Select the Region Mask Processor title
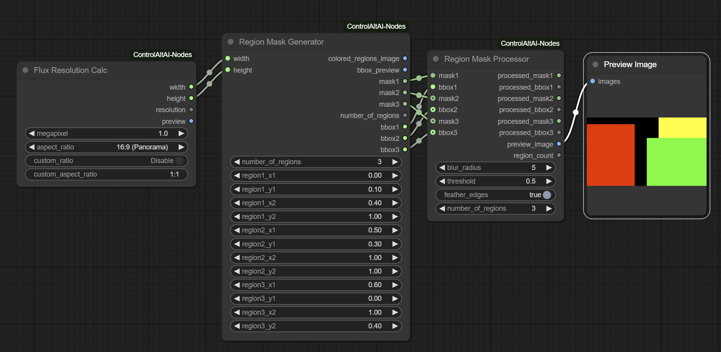 click(486, 59)
